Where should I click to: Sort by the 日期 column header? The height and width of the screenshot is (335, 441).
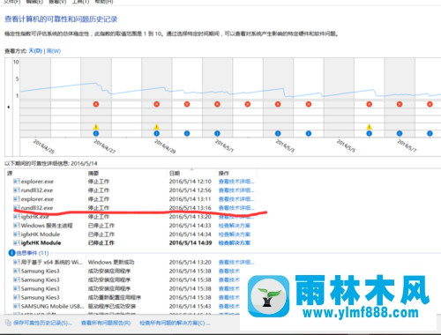191,173
